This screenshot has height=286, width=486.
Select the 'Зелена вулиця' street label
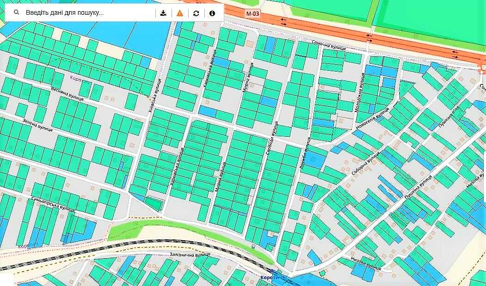click(x=37, y=125)
